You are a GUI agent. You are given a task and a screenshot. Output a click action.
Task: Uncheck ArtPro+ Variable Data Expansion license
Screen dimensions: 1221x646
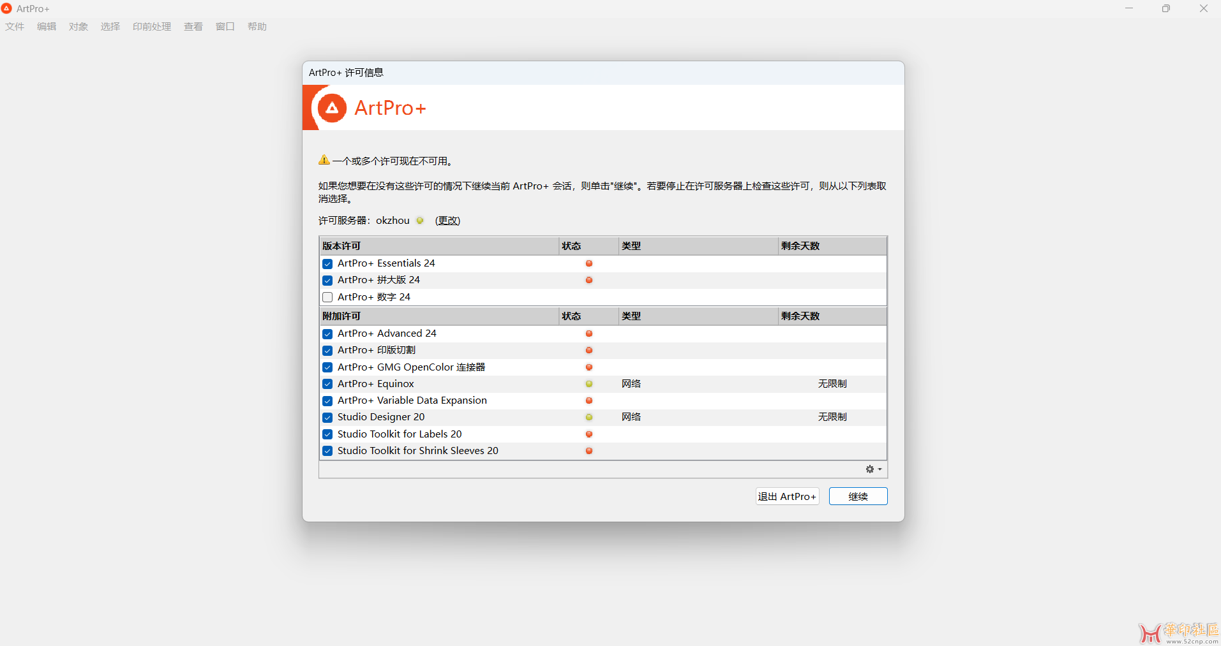click(327, 400)
